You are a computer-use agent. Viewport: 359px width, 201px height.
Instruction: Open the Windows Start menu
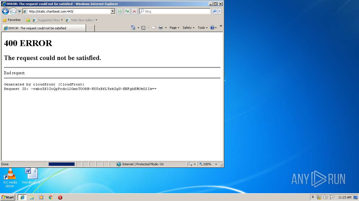(x=8, y=197)
